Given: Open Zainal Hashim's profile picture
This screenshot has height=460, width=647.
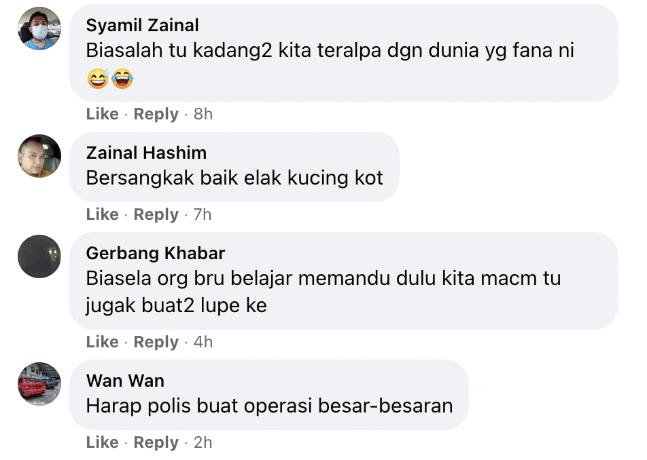Looking at the screenshot, I should coord(39,156).
